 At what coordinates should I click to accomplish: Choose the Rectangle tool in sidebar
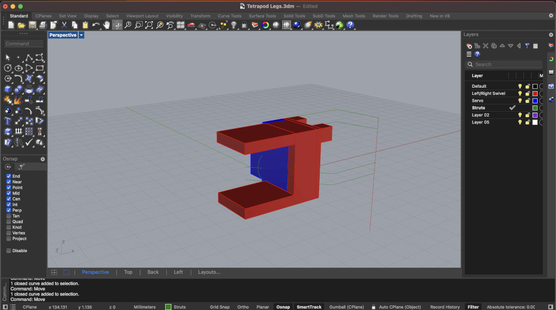39,68
